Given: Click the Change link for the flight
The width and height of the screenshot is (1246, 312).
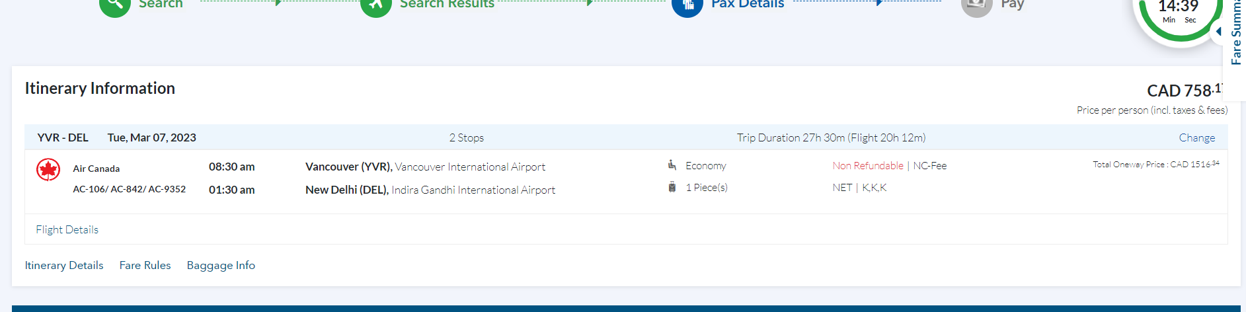Looking at the screenshot, I should [1196, 137].
